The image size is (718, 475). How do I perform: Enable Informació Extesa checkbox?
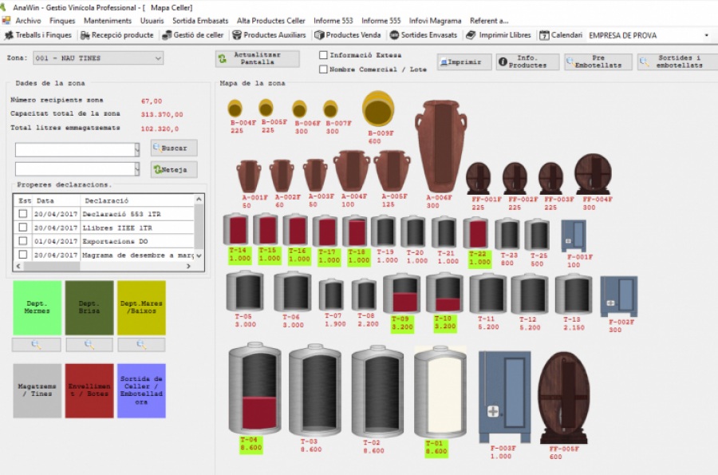323,55
